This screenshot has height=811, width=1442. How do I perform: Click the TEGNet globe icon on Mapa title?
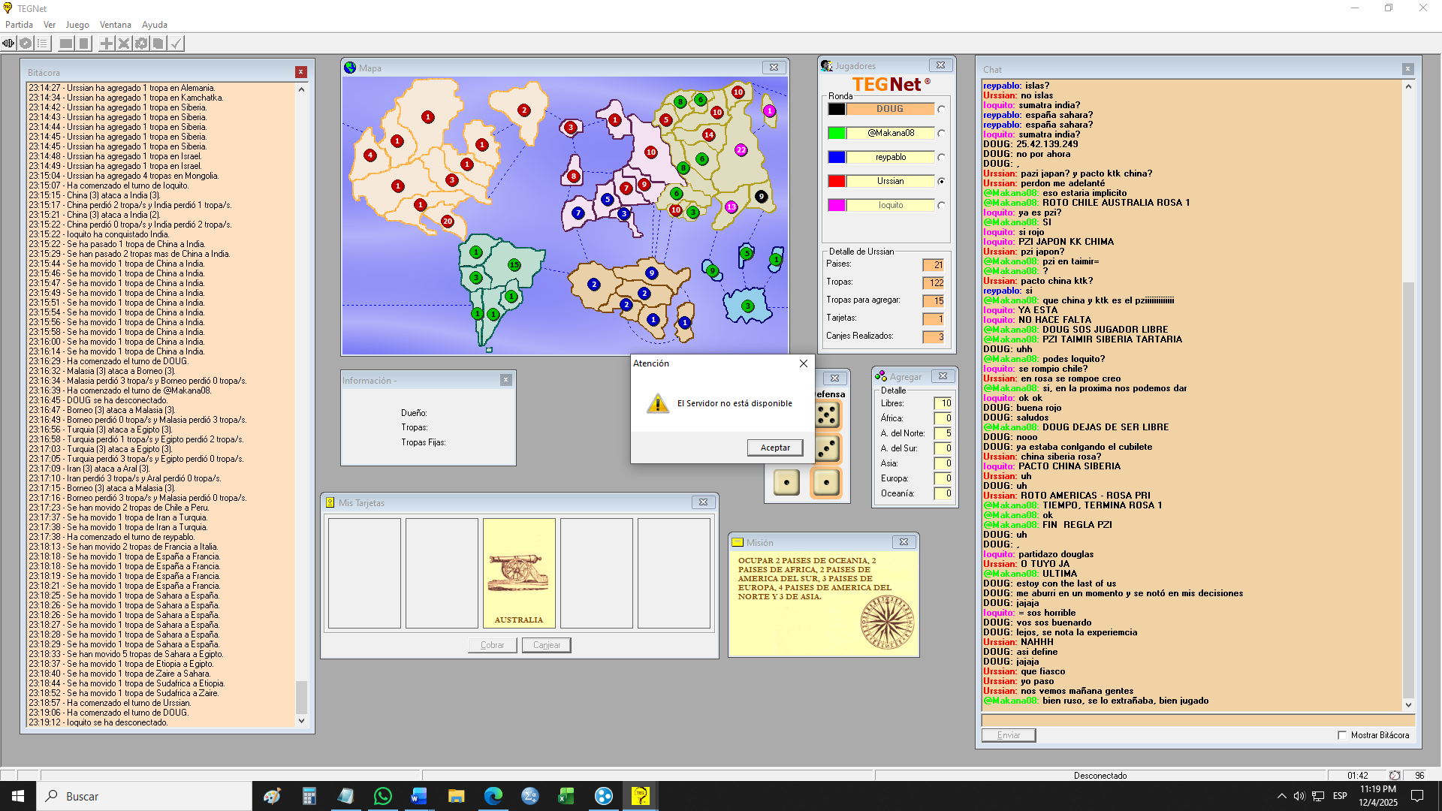350,68
